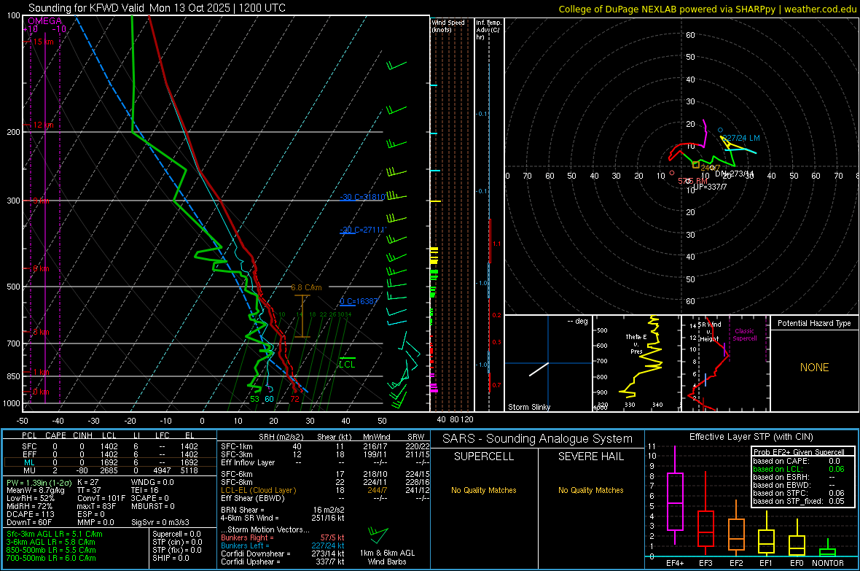Image resolution: width=860 pixels, height=571 pixels.
Task: Click the cyan wetbulb value 60
Action: [x=269, y=399]
